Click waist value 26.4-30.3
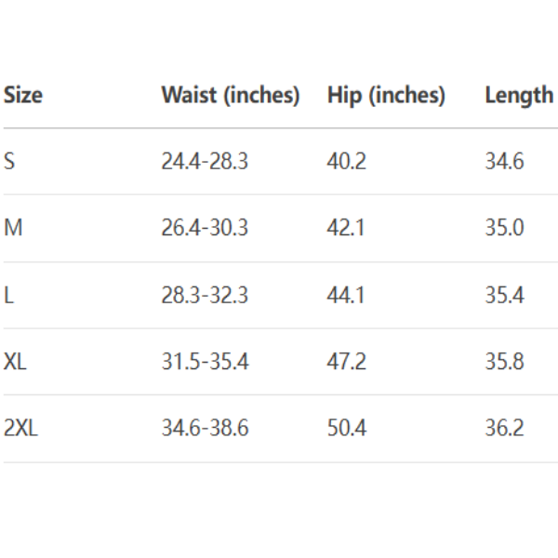 [x=205, y=228]
